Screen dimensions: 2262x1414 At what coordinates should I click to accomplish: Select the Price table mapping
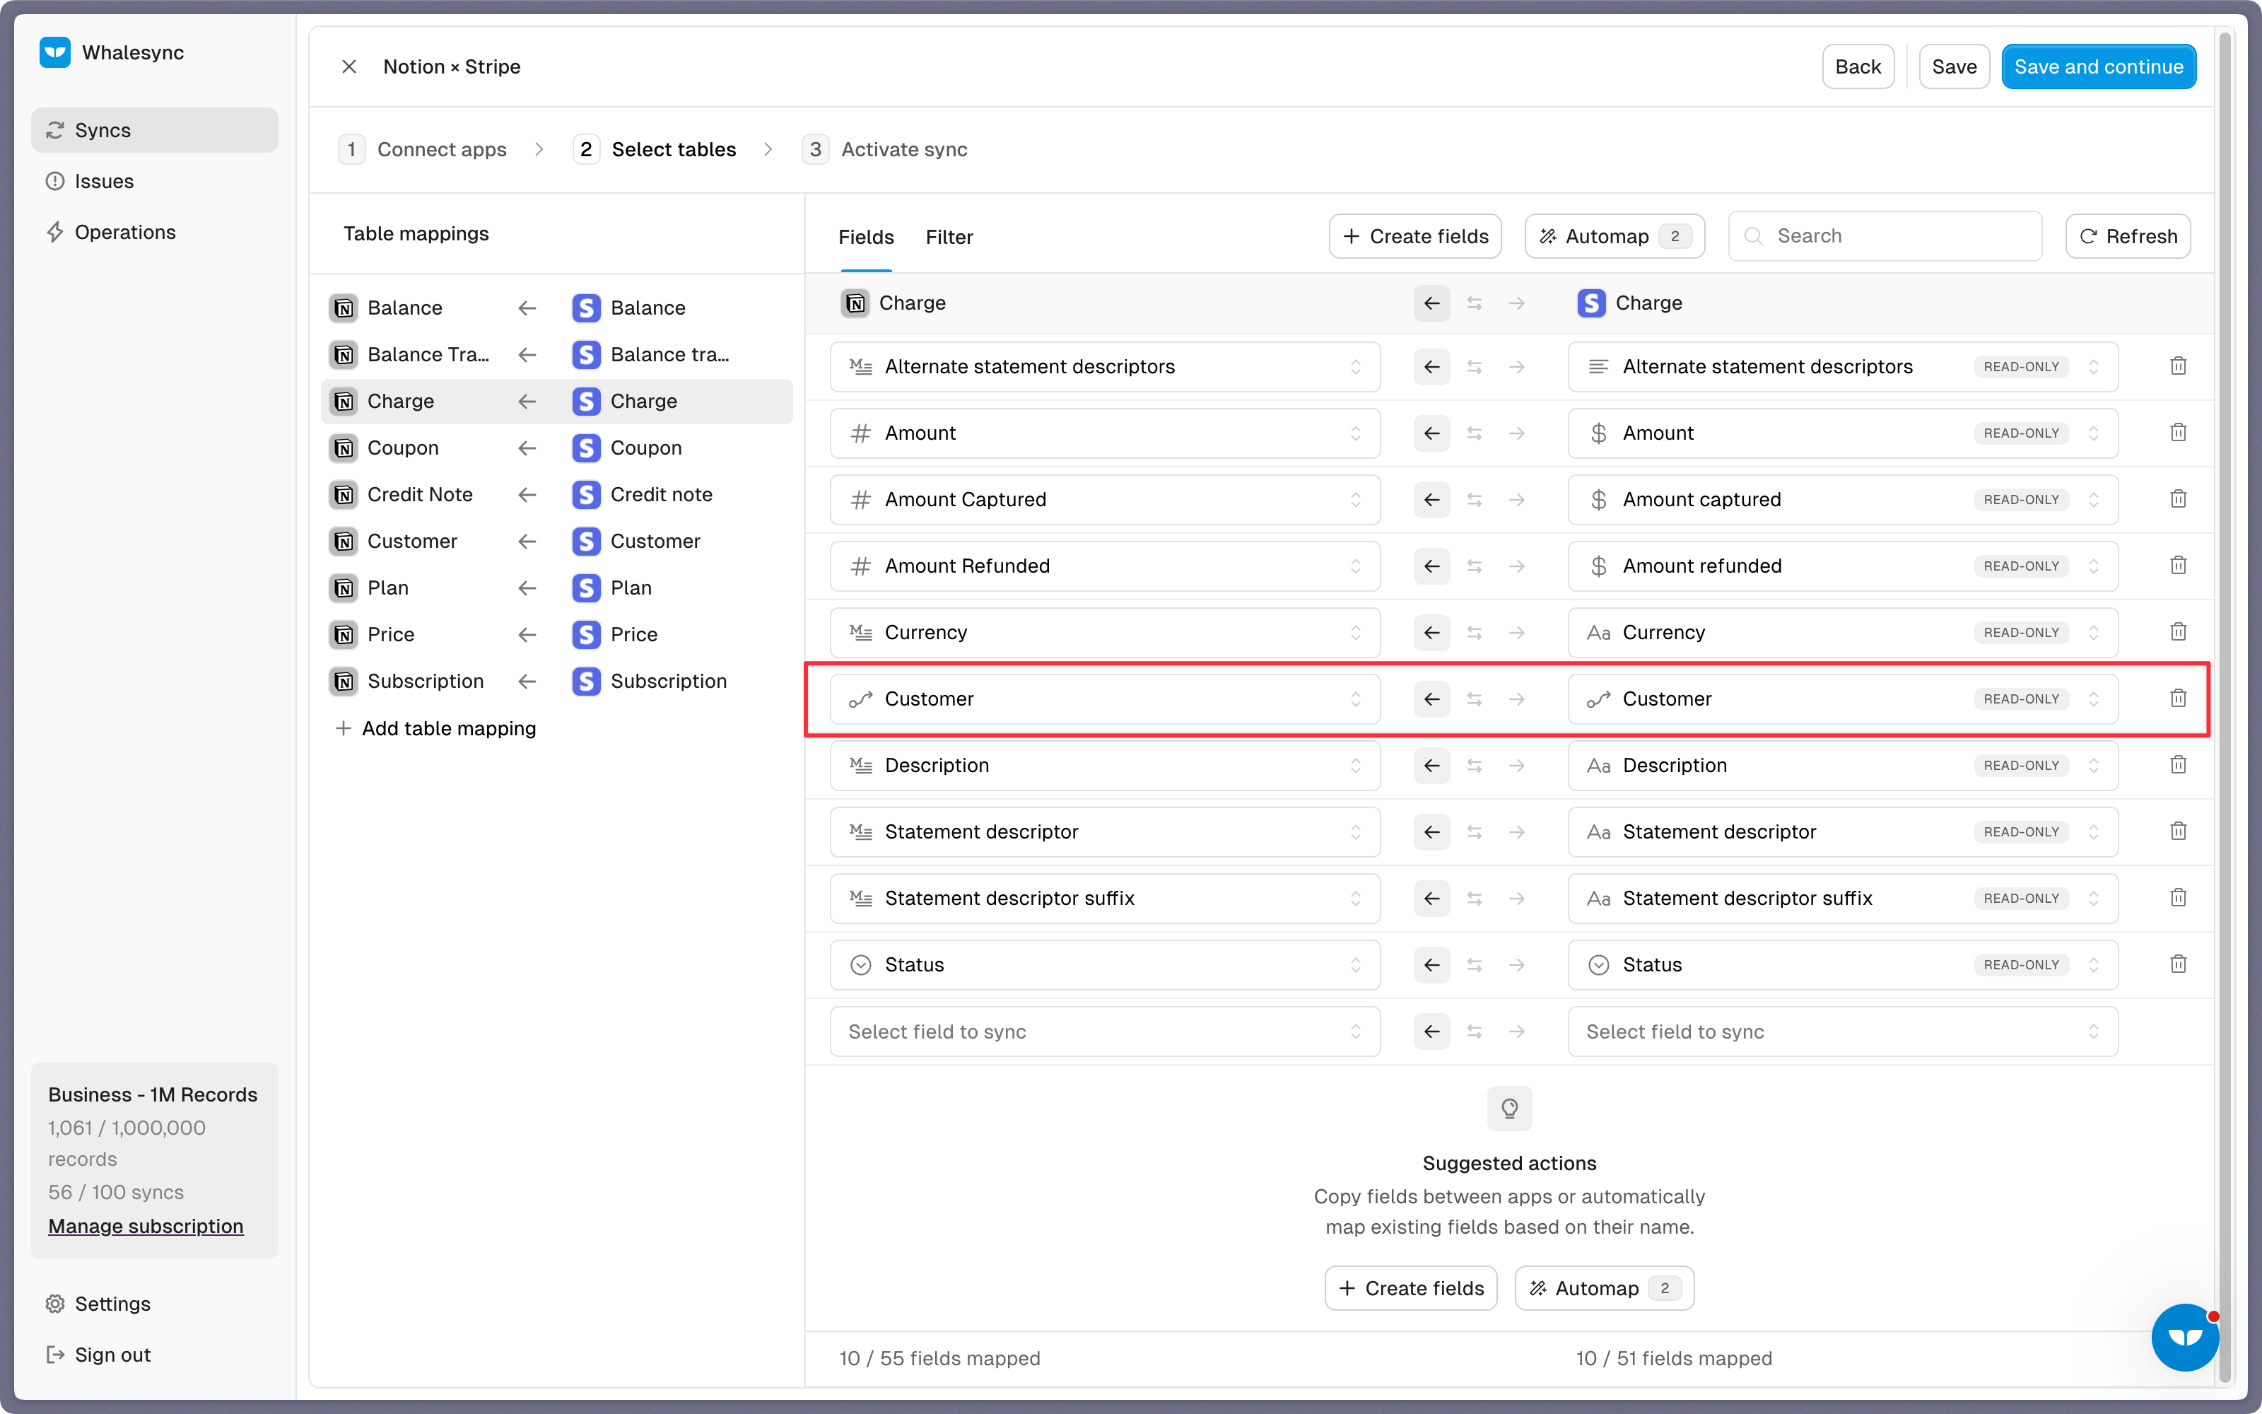coord(557,634)
